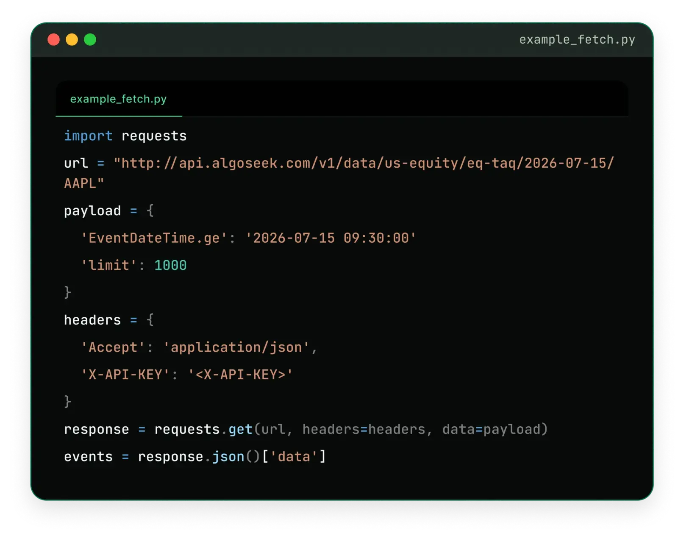Click the 'requests' module name after import

point(154,136)
